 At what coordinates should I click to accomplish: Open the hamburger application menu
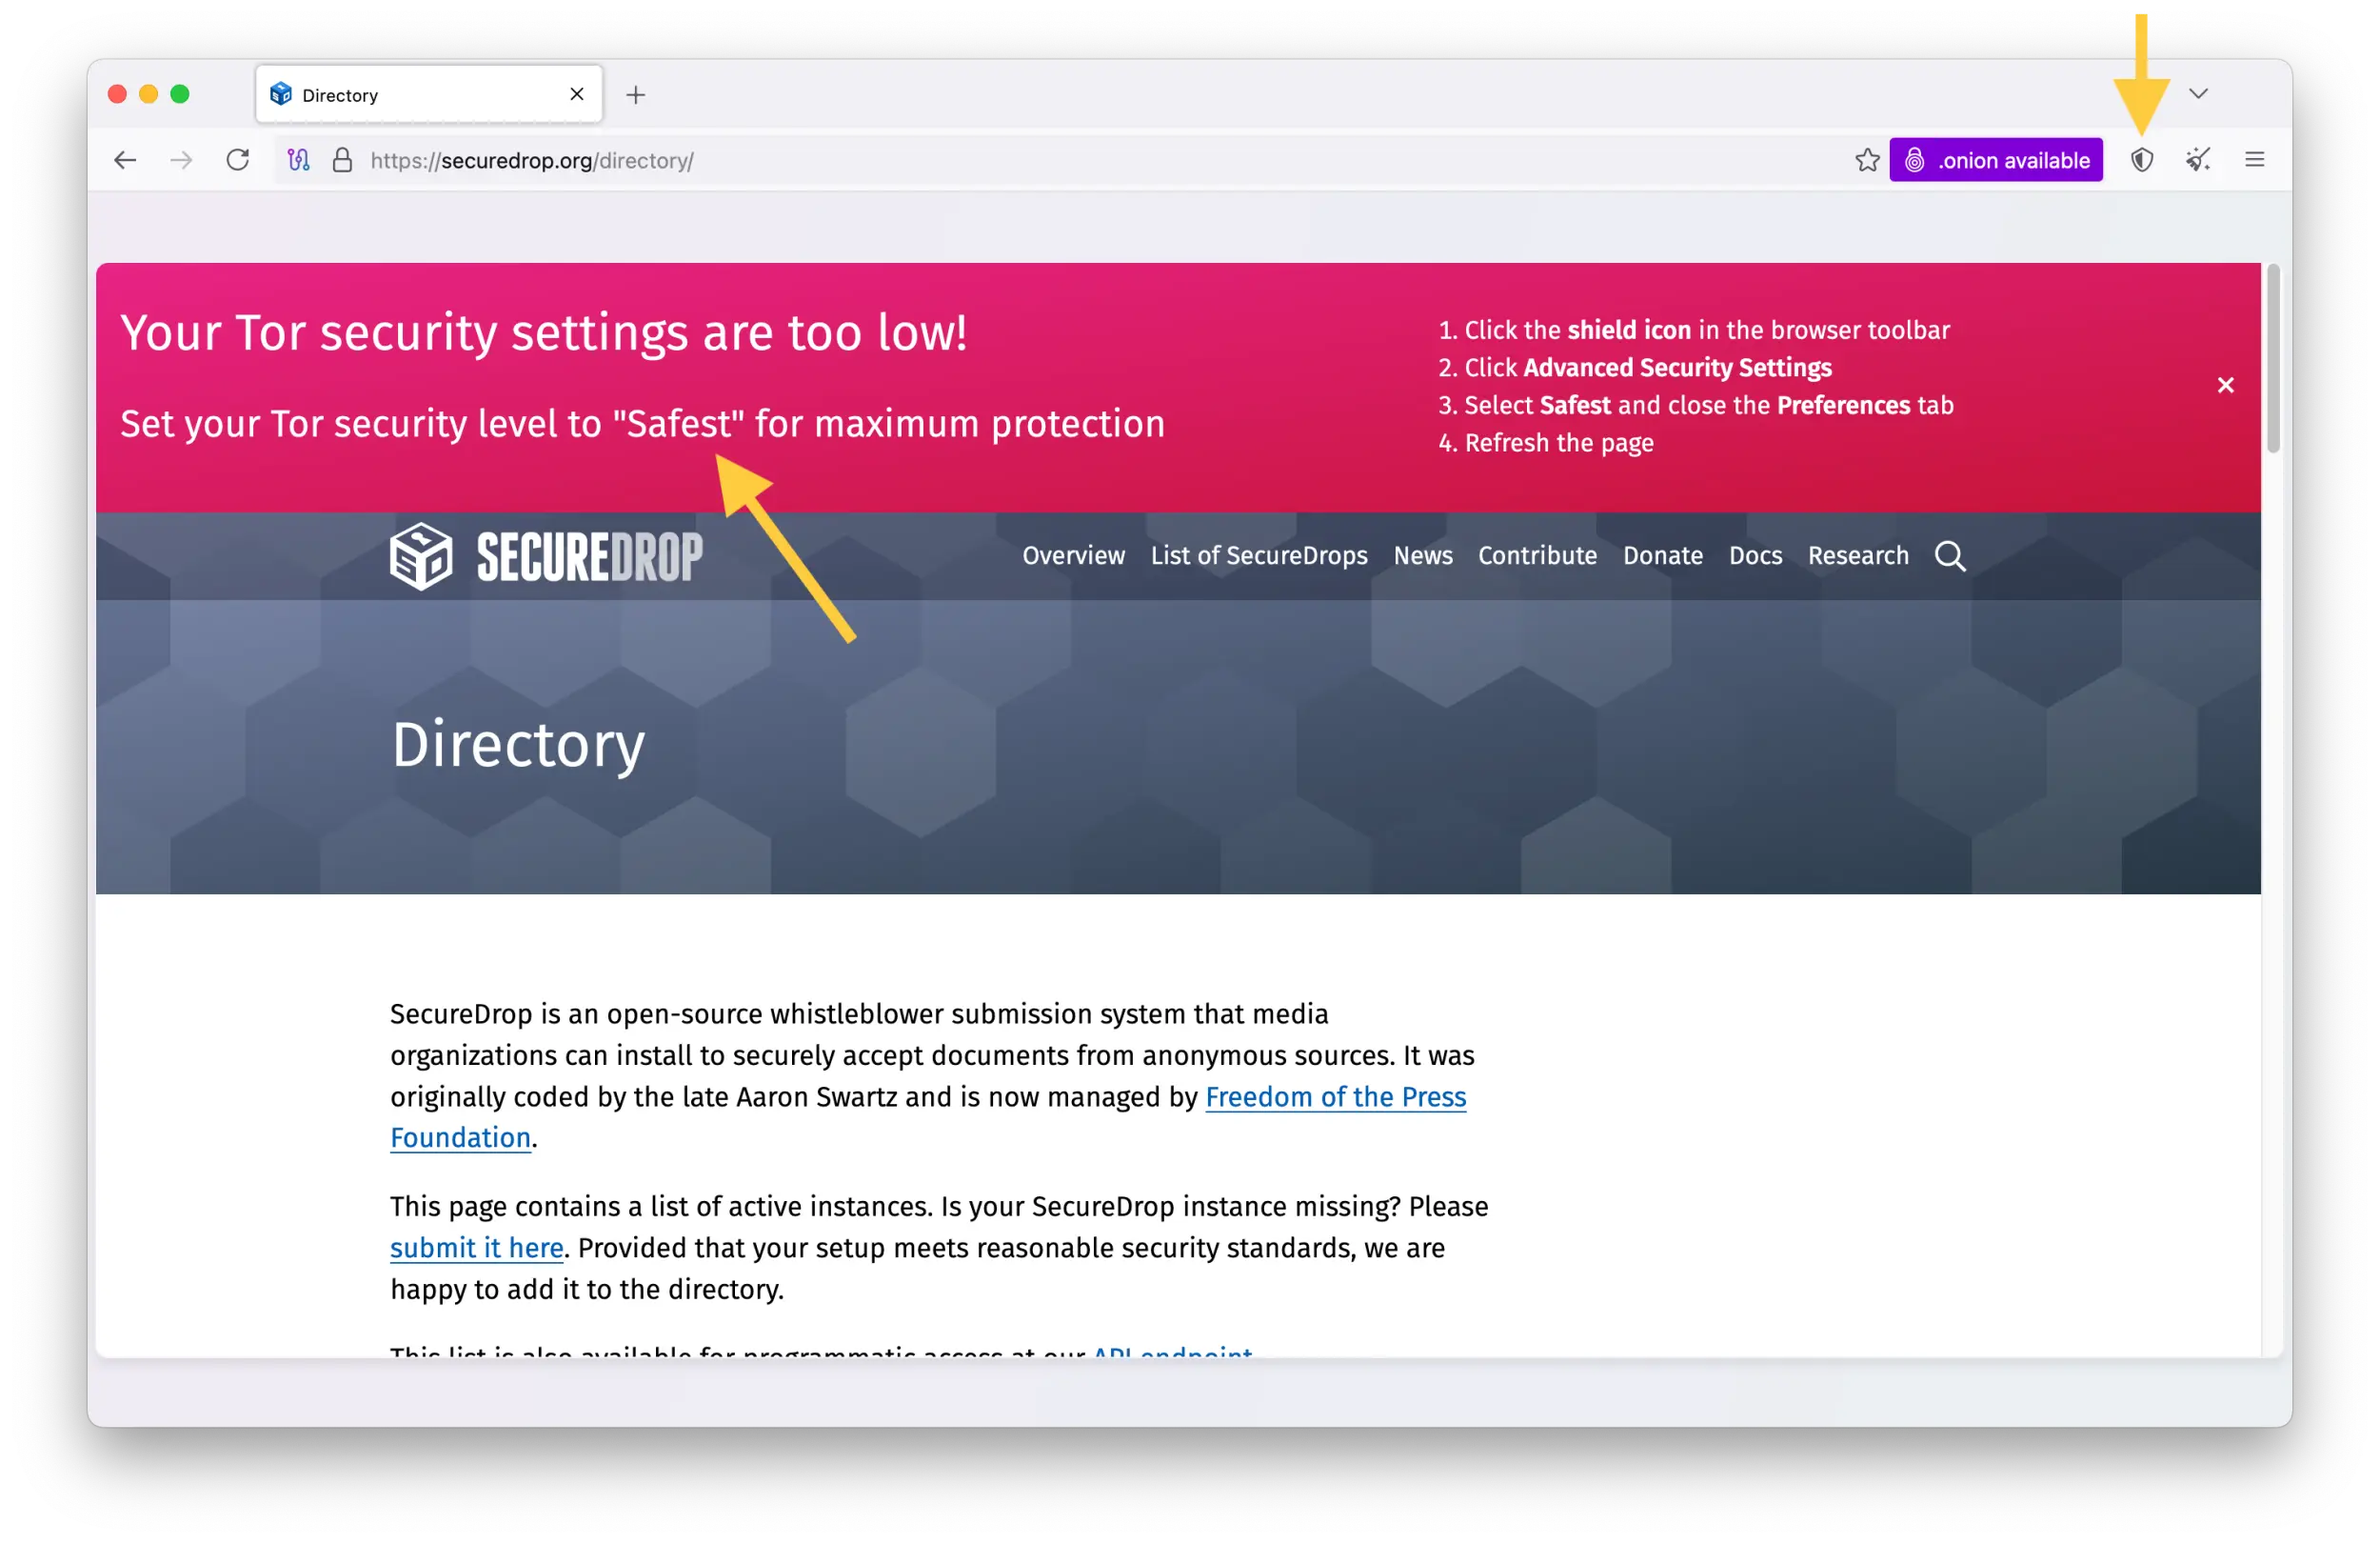2254,159
